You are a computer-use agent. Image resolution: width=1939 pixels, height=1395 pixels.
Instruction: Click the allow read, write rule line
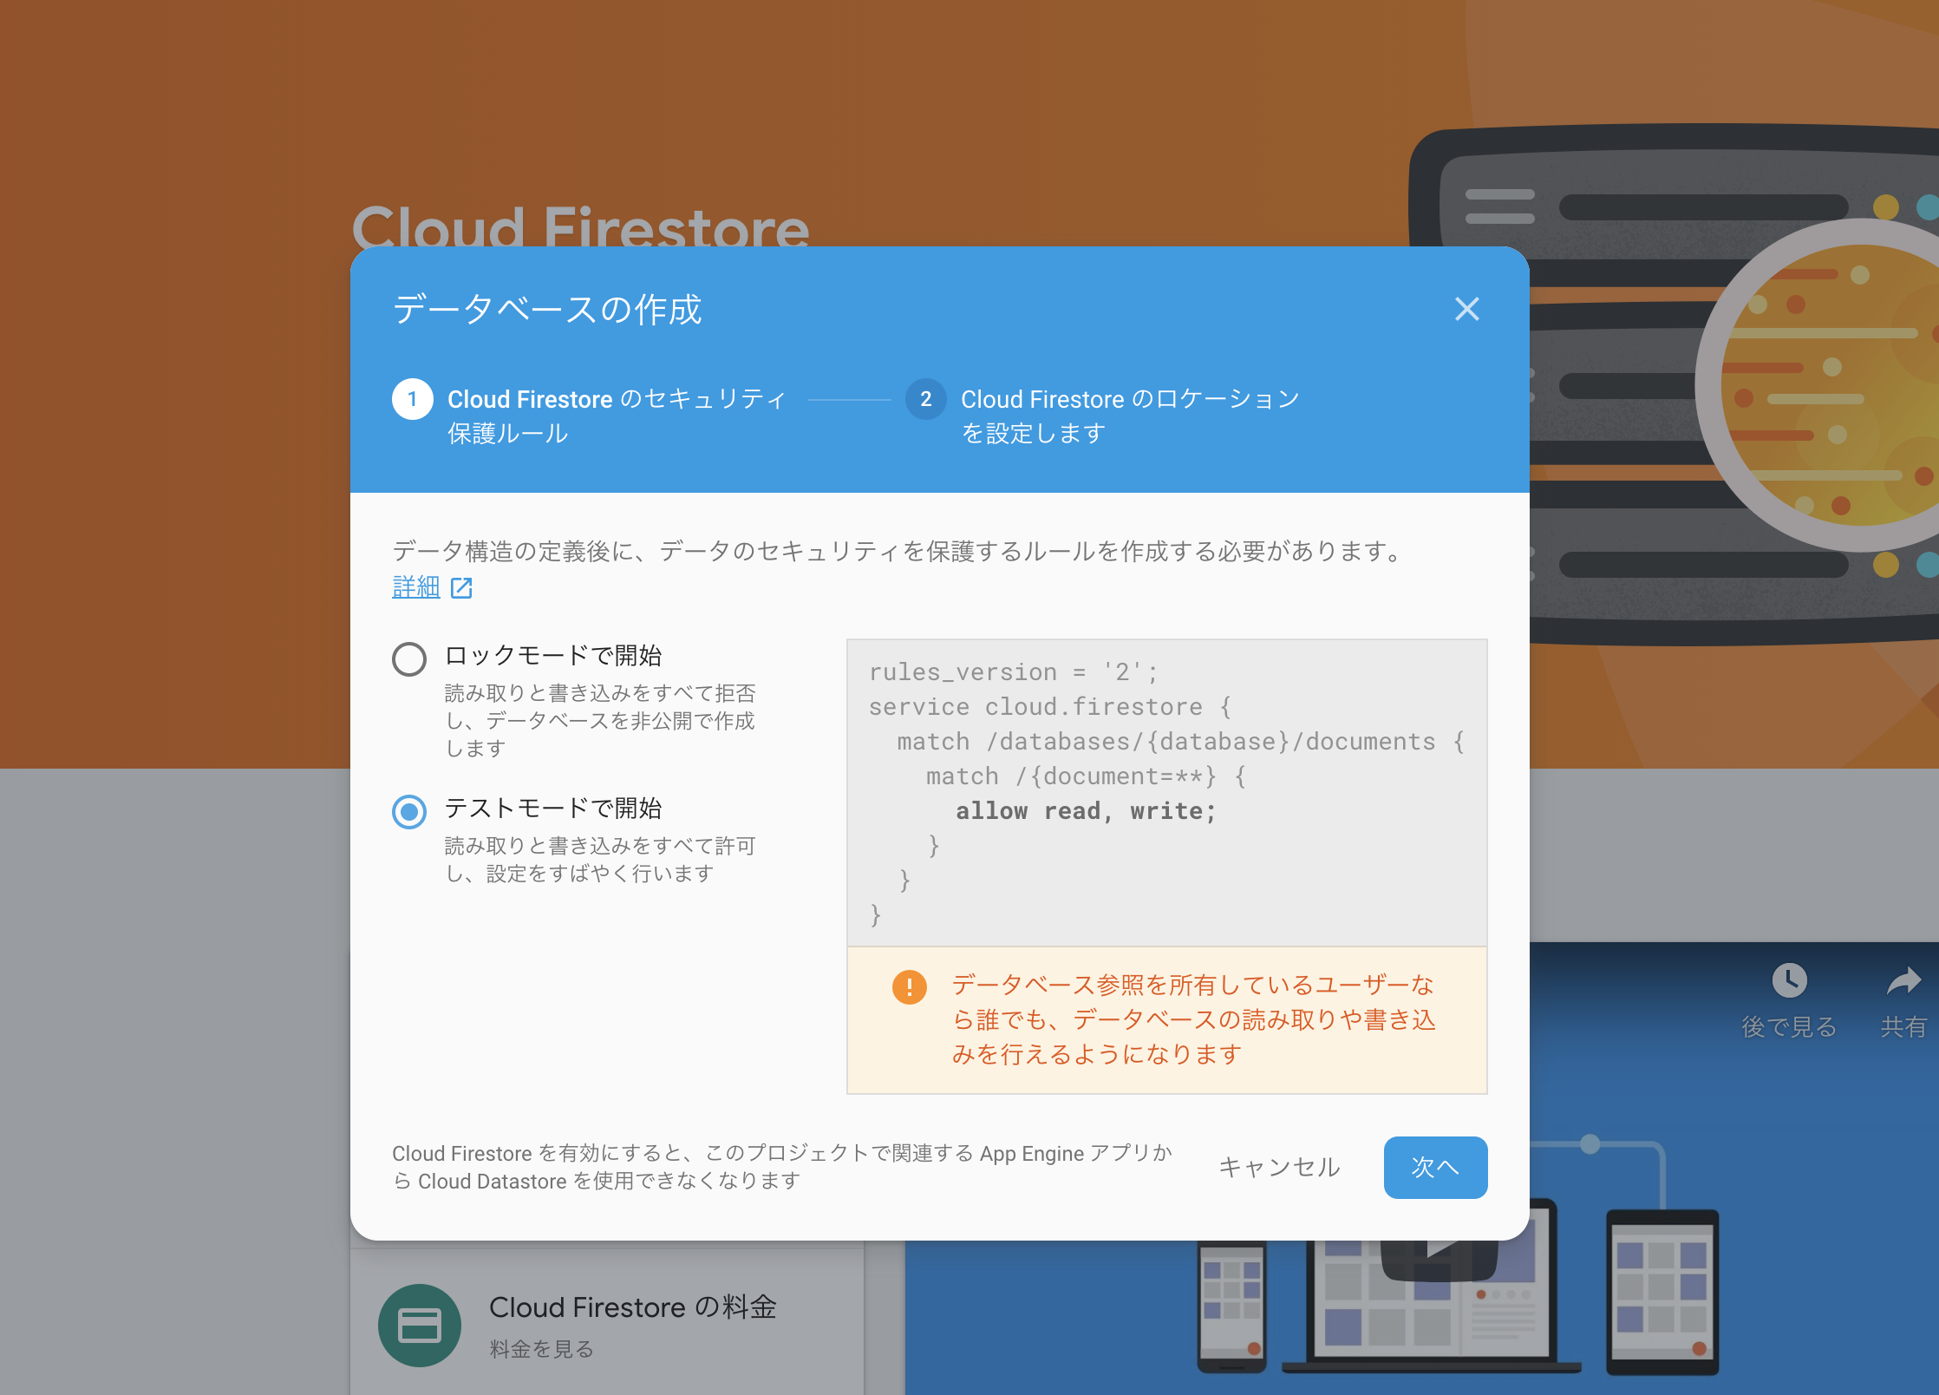(x=1086, y=811)
